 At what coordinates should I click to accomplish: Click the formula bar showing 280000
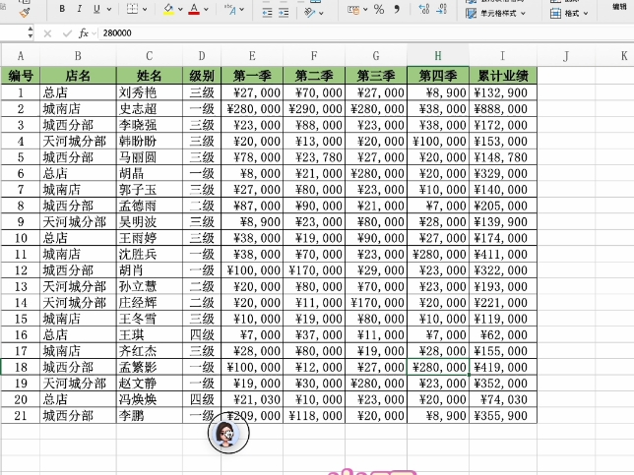(x=366, y=33)
